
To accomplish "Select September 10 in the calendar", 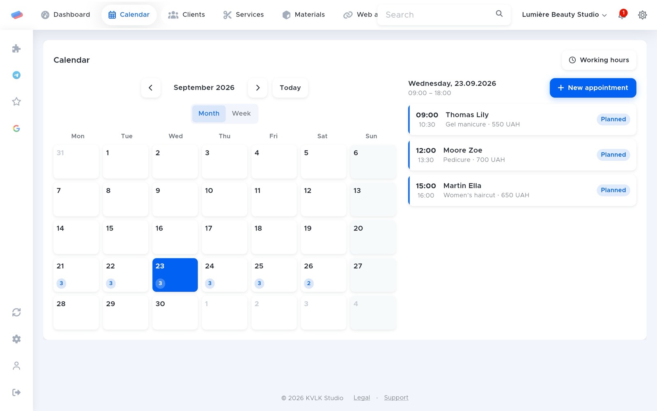I will 225,199.
